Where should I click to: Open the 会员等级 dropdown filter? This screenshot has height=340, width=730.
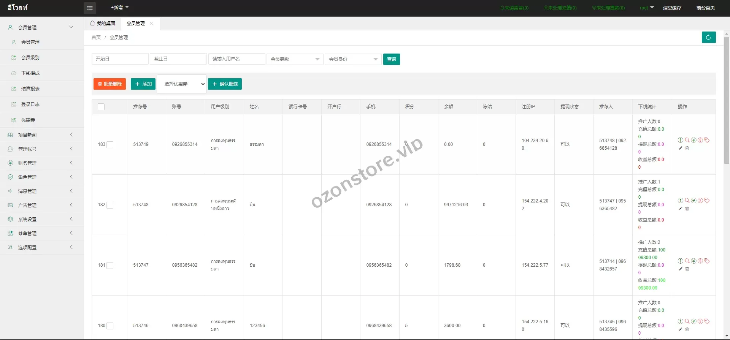pos(295,59)
